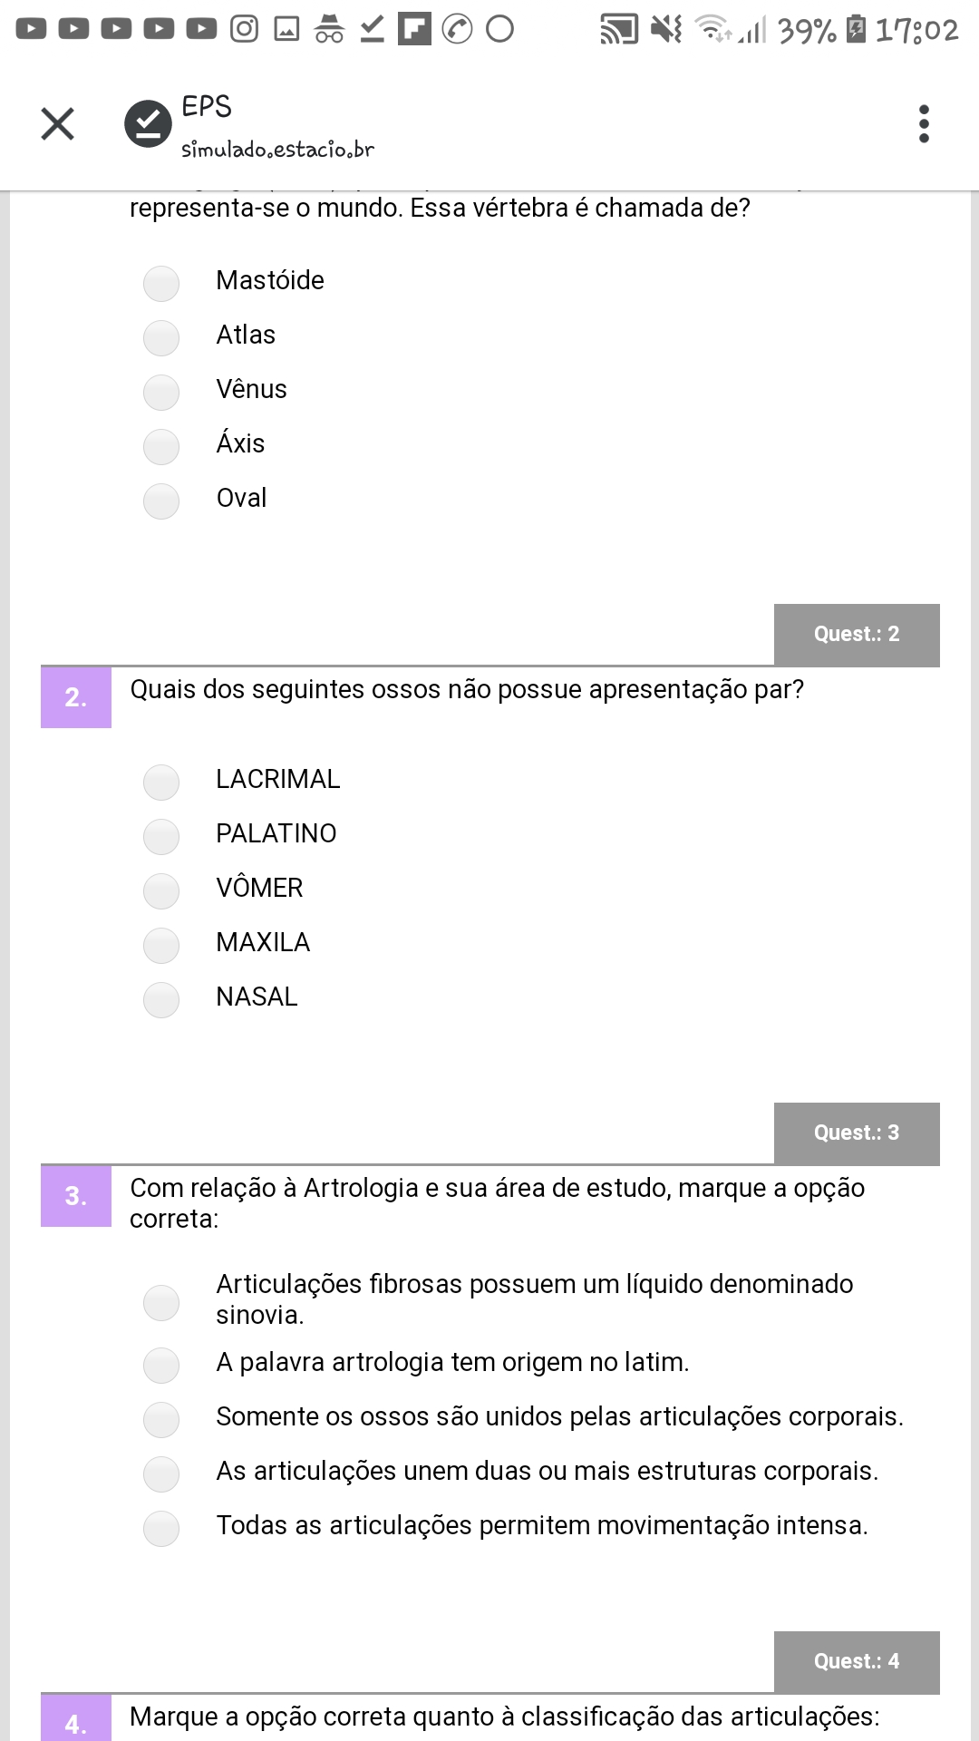This screenshot has height=1741, width=979.
Task: Tap the muted vibrate status icon
Action: pyautogui.click(x=666, y=30)
